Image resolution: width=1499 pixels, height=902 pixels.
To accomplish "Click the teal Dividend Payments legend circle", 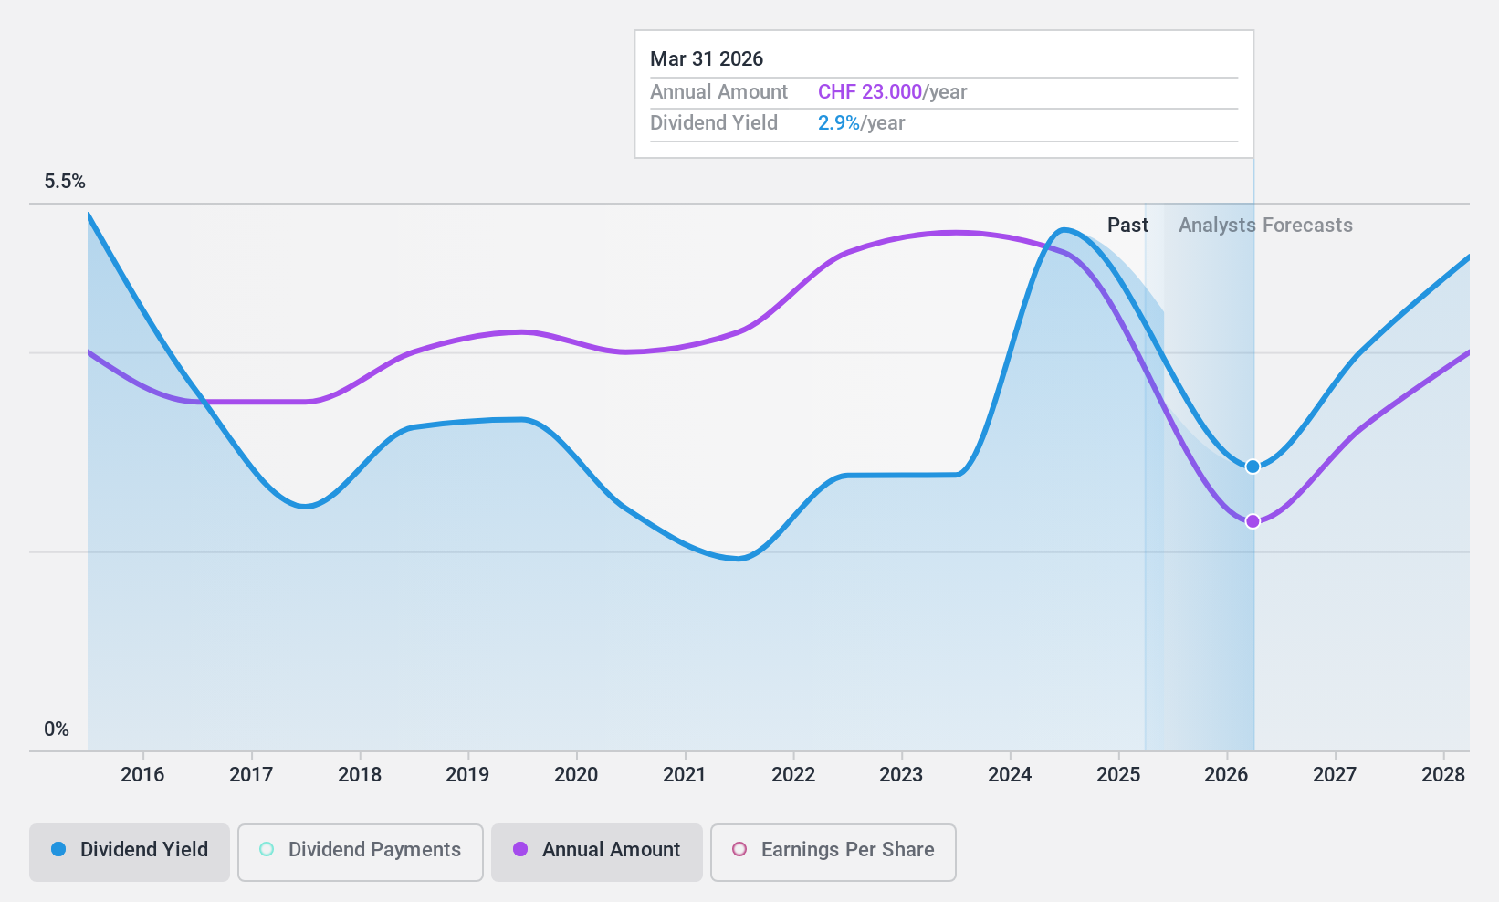I will 267,849.
